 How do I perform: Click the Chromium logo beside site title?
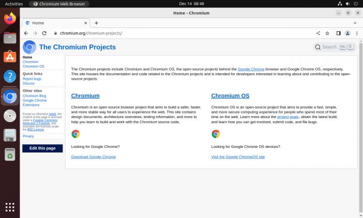click(29, 47)
